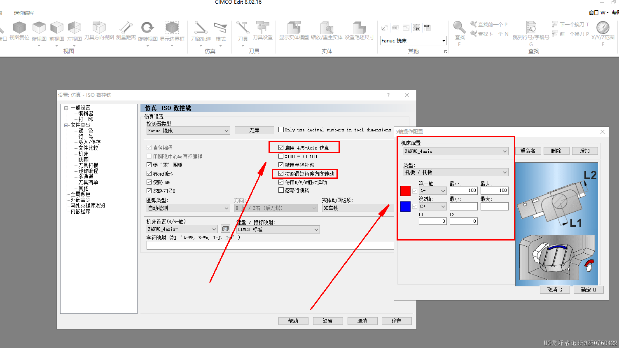Open the 窗口 W menu
This screenshot has height=348, width=619.
[x=599, y=13]
